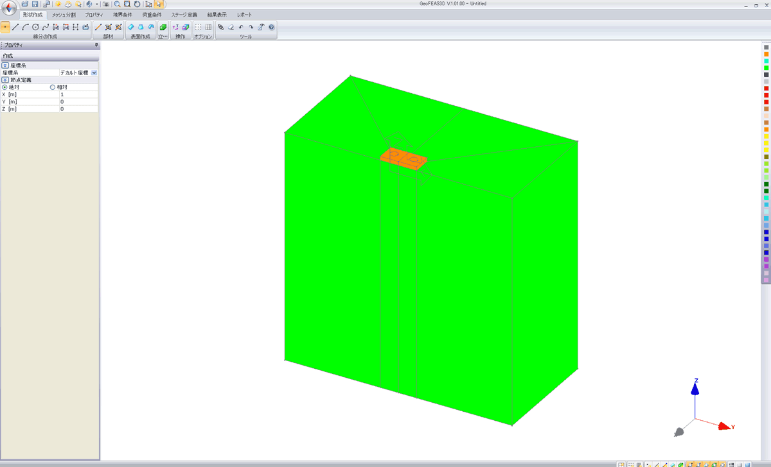
Task: Open the ステージ定義 tab
Action: coord(184,14)
